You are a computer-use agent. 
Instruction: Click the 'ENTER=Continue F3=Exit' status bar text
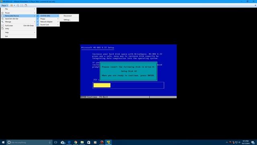tap(94, 97)
